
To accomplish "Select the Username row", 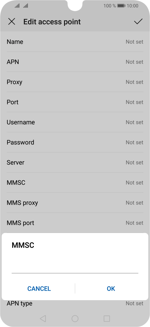I will [x=75, y=122].
